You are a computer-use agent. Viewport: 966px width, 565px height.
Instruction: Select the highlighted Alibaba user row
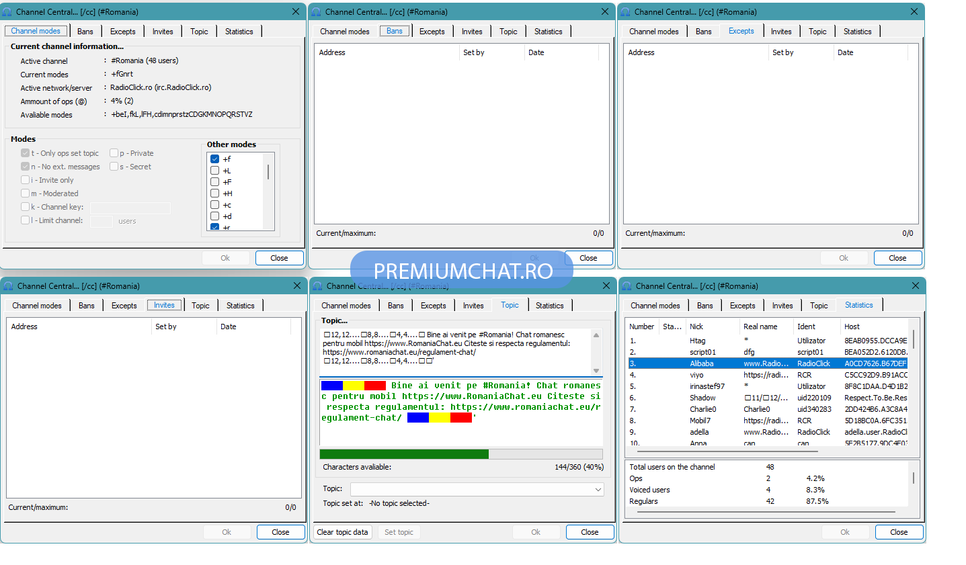768,363
